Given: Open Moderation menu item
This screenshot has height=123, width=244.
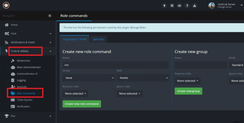Looking at the screenshot, I should [23, 61].
